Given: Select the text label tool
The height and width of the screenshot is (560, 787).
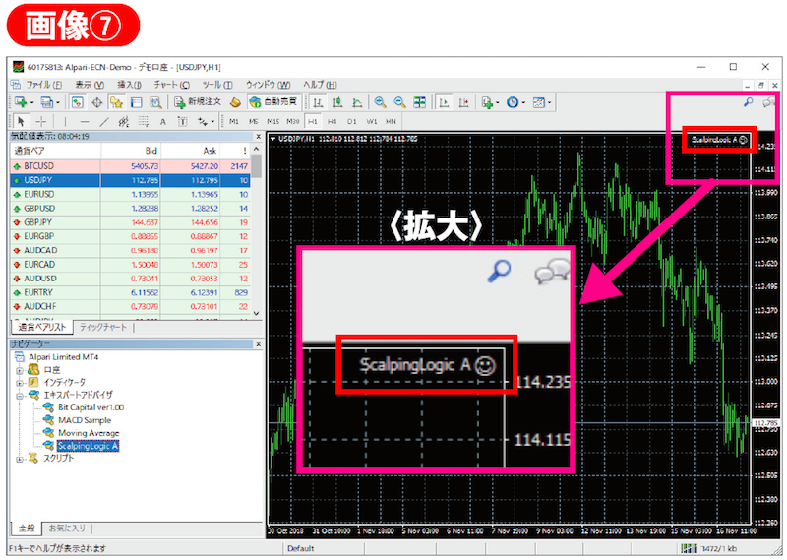Looking at the screenshot, I should (182, 121).
